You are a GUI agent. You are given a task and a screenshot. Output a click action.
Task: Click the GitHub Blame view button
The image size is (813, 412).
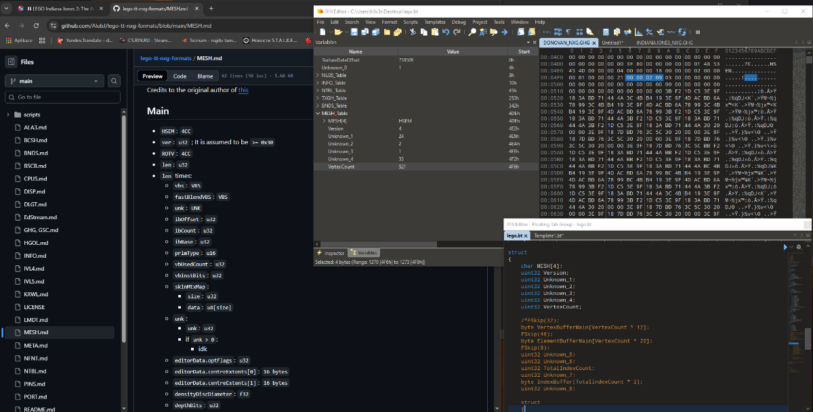click(205, 76)
